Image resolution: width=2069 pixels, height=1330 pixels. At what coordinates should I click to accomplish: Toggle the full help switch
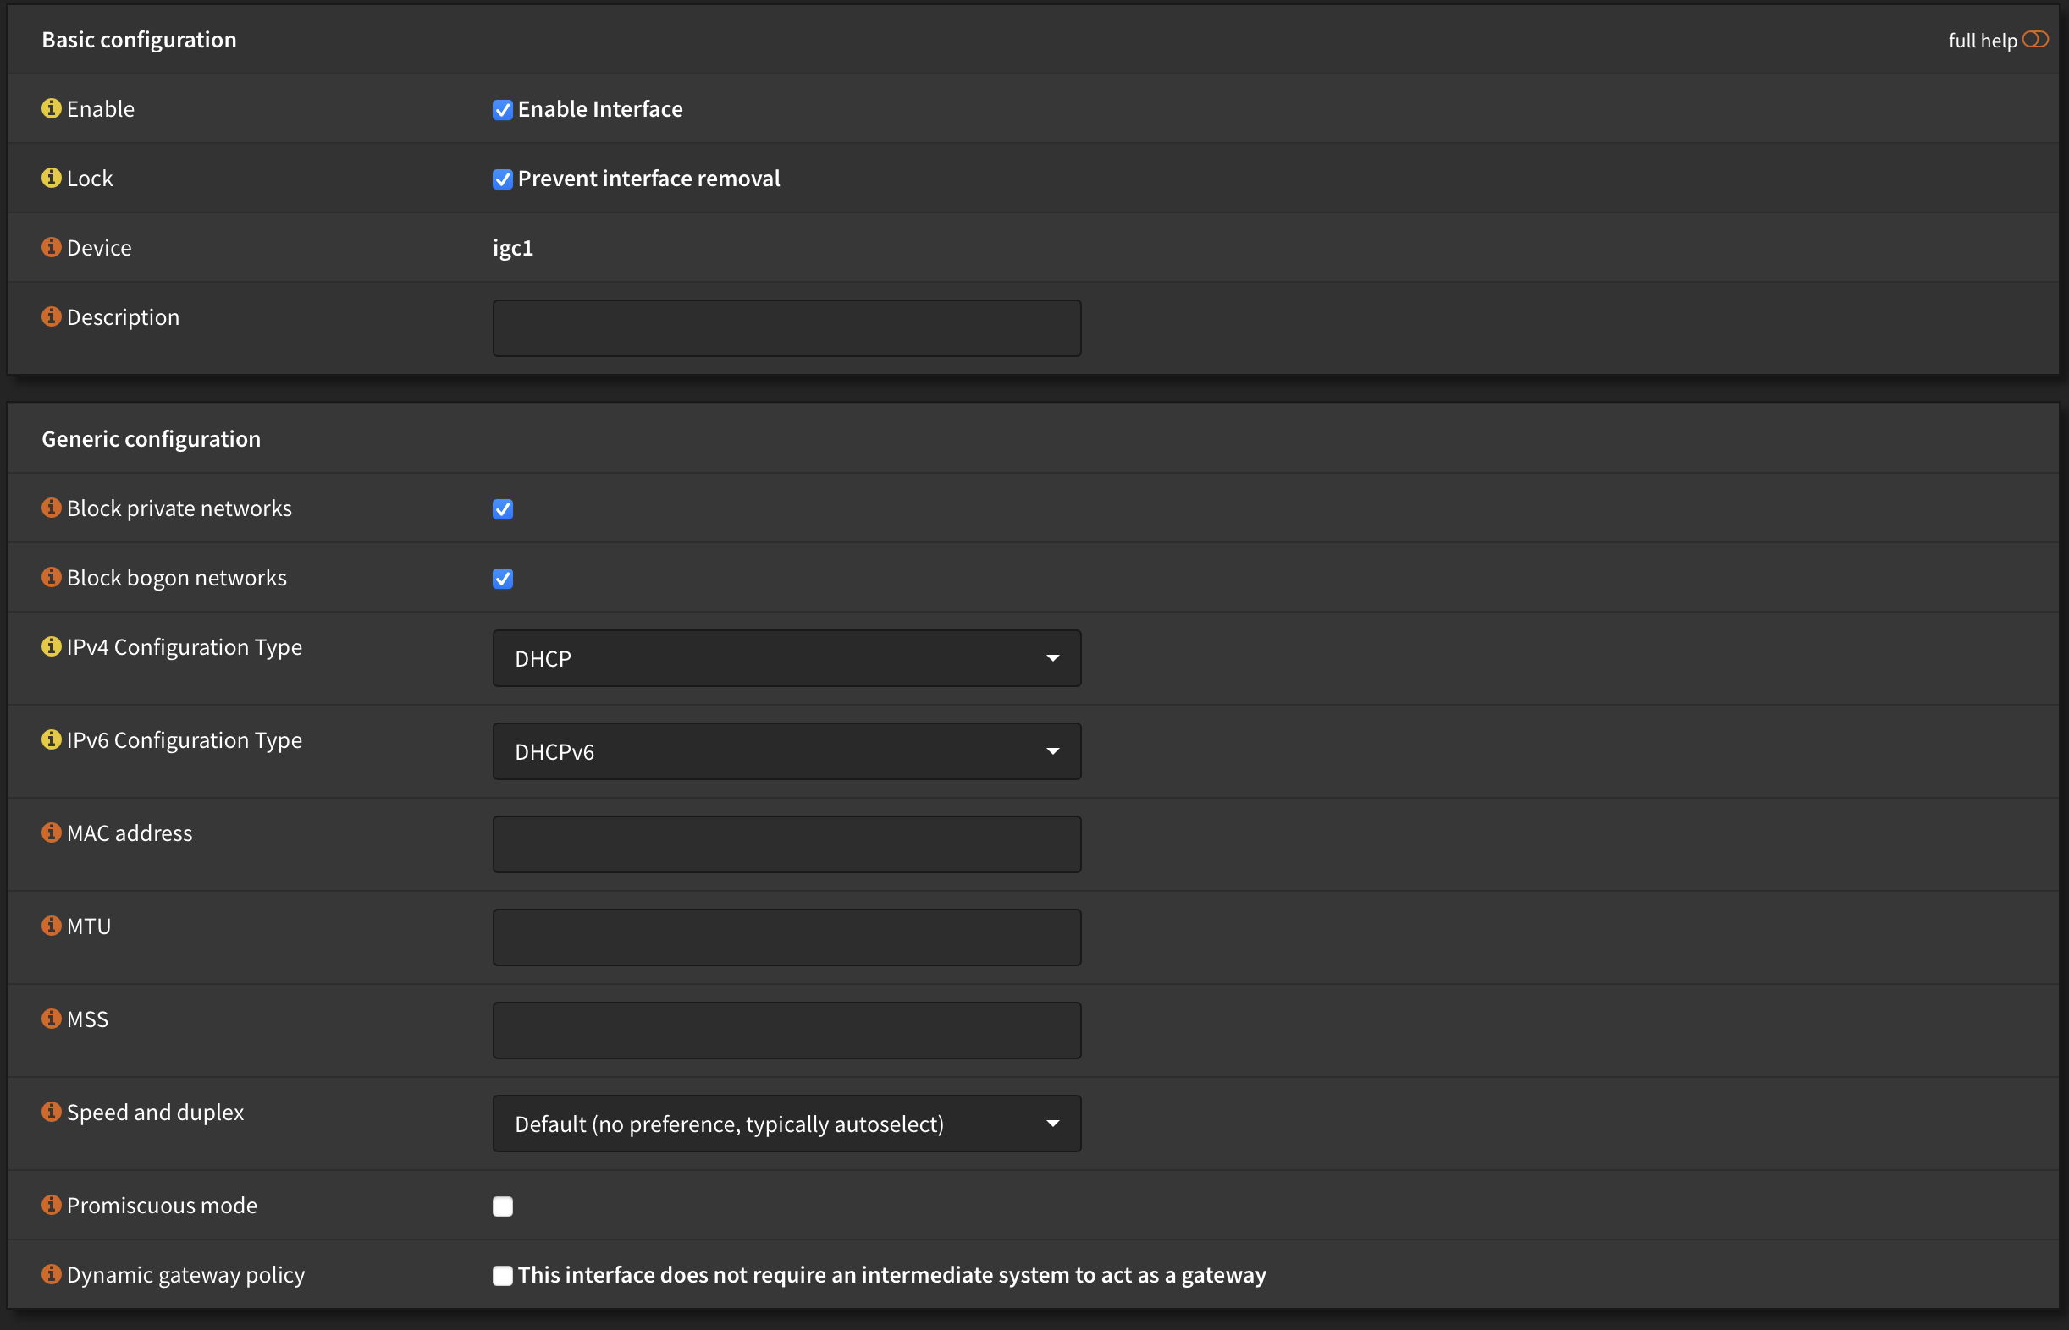2037,39
